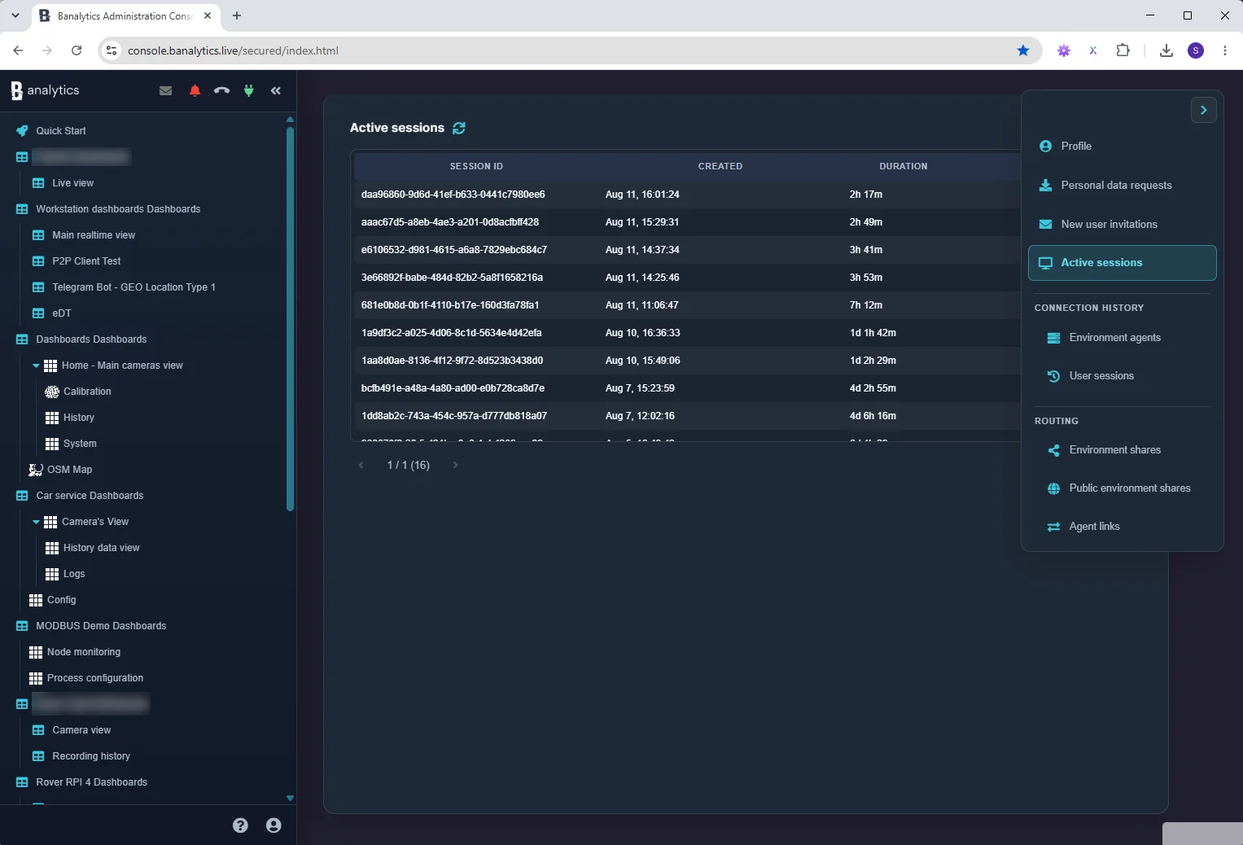The image size is (1243, 845).
Task: Sort by DURATION column header
Action: coord(904,166)
